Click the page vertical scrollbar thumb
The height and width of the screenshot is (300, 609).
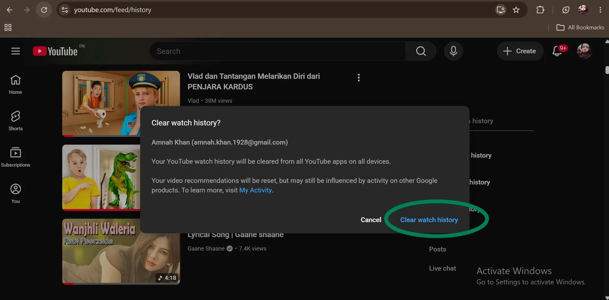[x=607, y=70]
